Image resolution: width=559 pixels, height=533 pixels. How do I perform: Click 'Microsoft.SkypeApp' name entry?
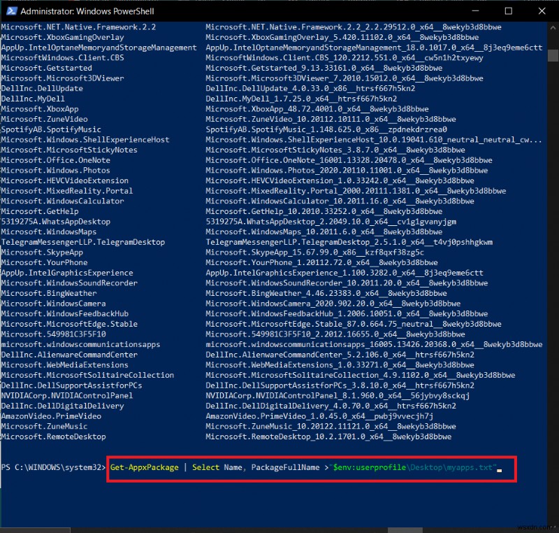(42, 253)
